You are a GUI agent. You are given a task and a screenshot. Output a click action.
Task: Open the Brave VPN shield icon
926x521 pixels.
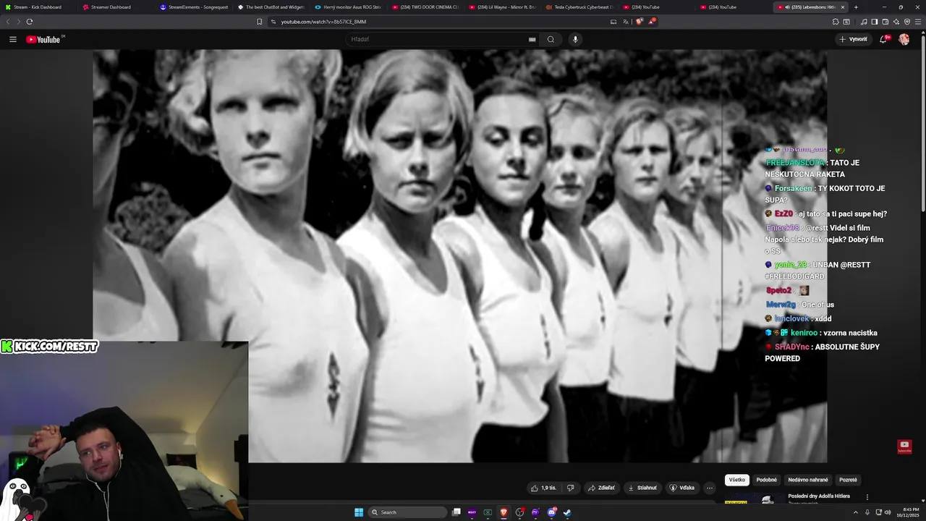(907, 22)
